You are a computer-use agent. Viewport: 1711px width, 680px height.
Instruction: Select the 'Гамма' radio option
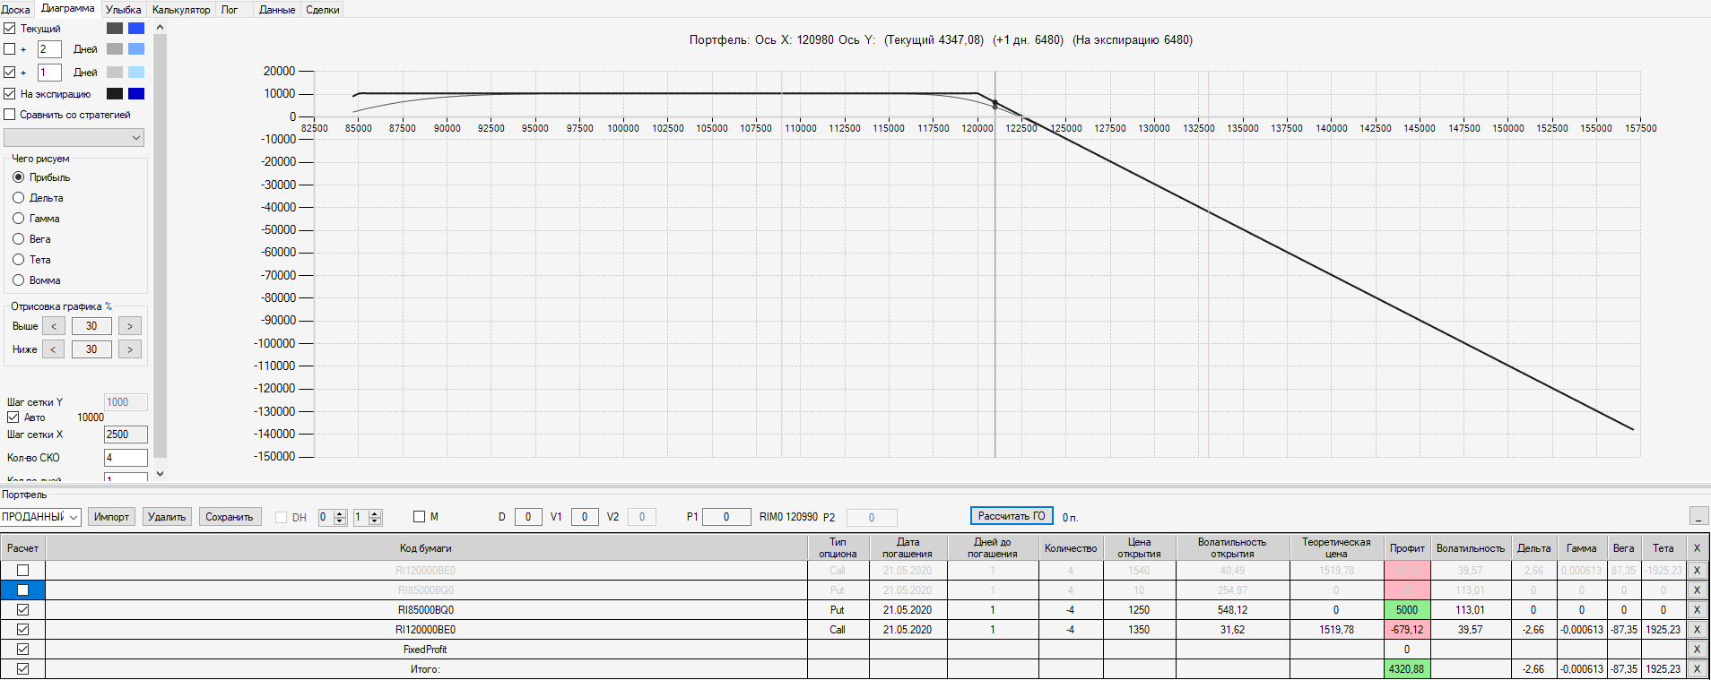(18, 219)
